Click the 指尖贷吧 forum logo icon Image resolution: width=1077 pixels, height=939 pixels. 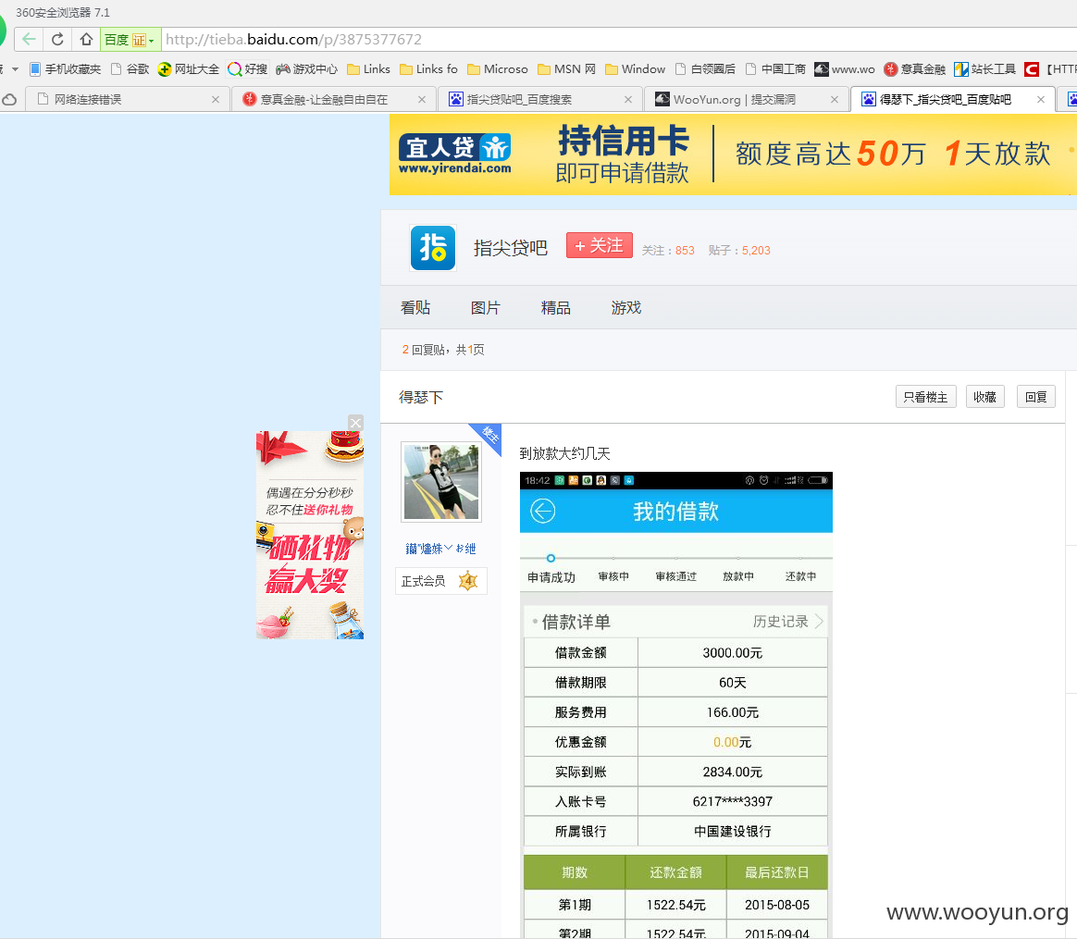coord(433,247)
